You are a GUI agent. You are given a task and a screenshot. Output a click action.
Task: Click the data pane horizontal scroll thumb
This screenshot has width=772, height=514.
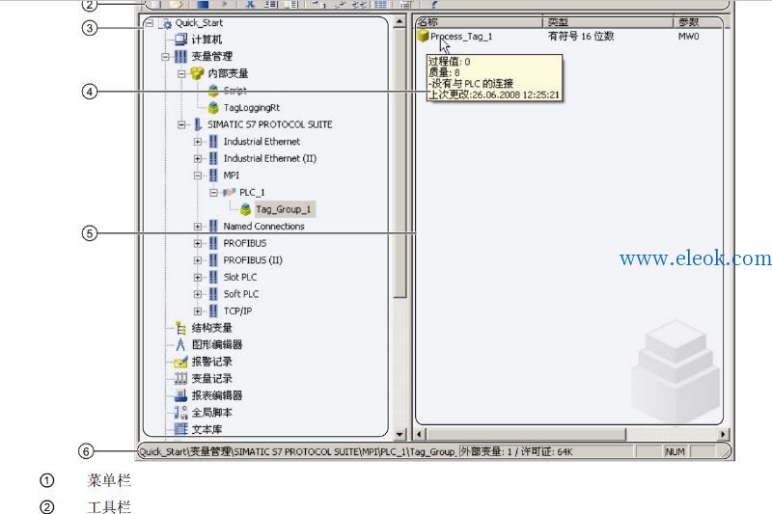tap(525, 434)
